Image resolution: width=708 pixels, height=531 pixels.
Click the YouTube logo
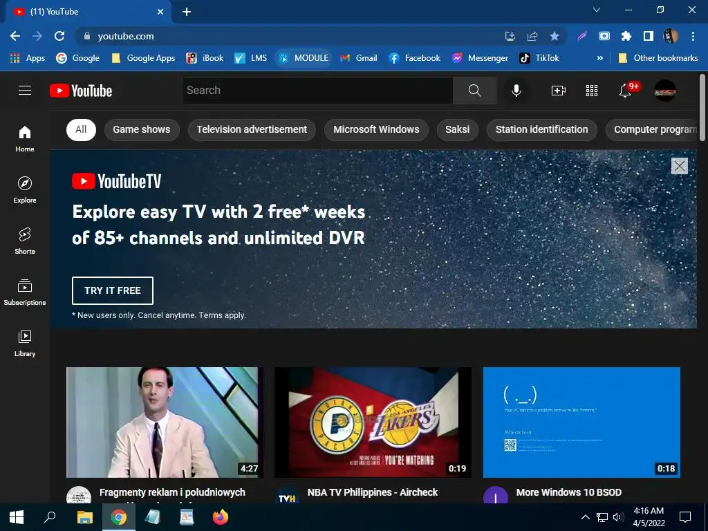[x=81, y=91]
